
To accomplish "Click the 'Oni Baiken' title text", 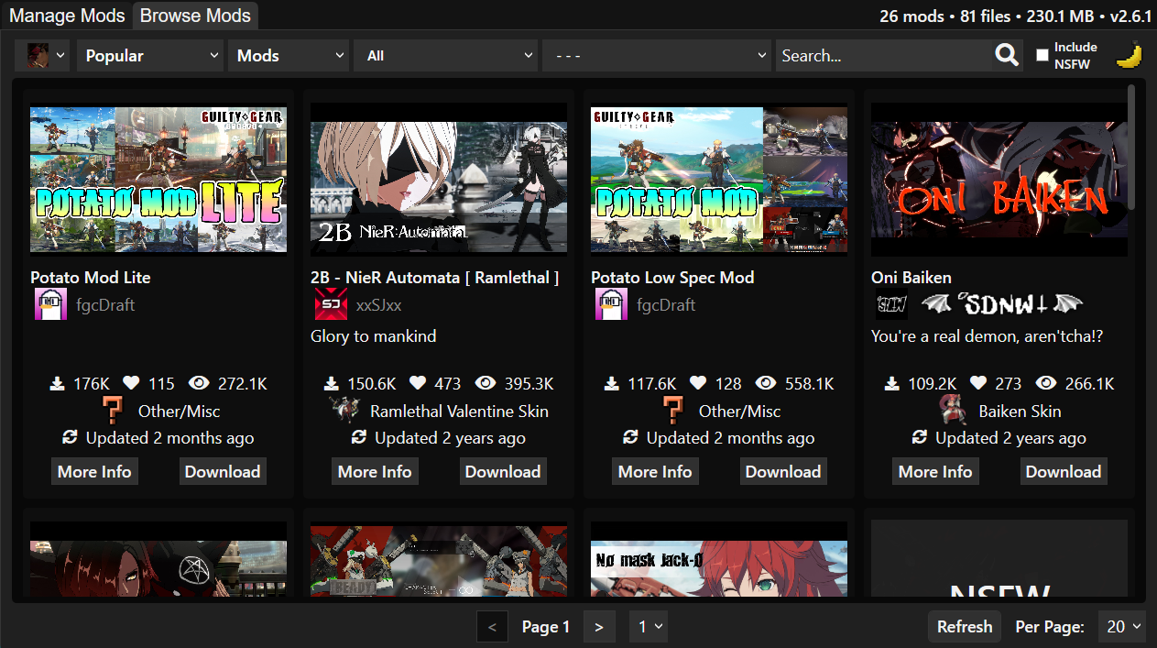I will point(911,278).
